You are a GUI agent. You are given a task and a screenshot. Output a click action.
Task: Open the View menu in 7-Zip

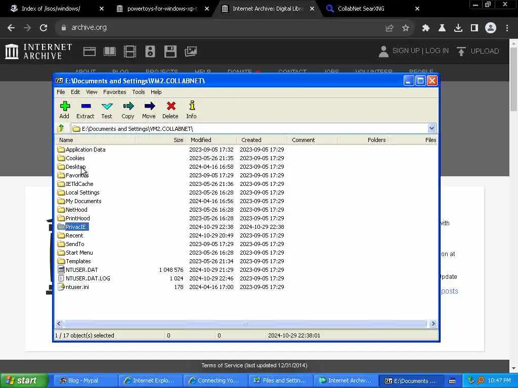[x=92, y=92]
